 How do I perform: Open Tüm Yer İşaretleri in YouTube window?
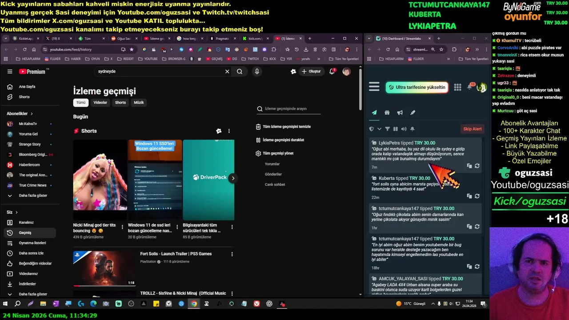pos(344,59)
